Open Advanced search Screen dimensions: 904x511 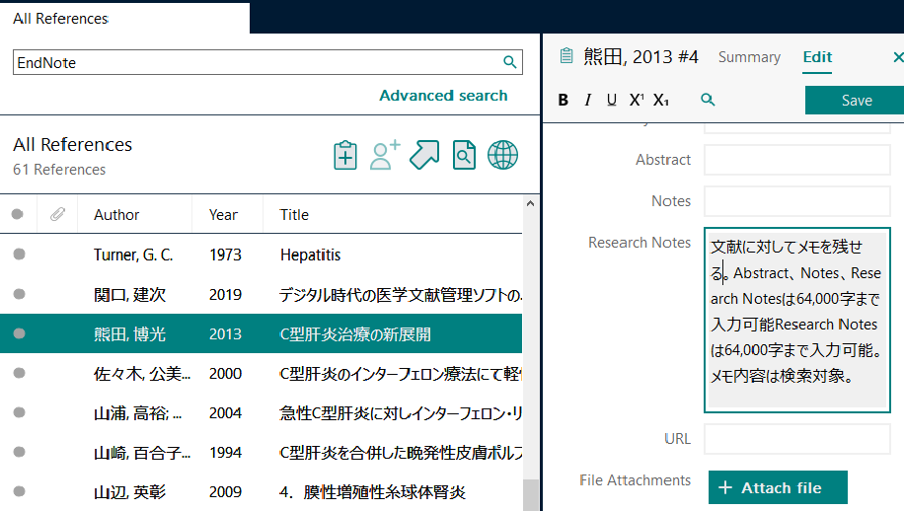click(443, 95)
